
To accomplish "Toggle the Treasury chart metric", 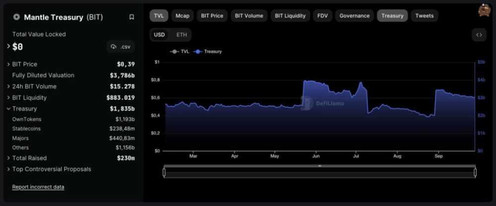I will [392, 15].
